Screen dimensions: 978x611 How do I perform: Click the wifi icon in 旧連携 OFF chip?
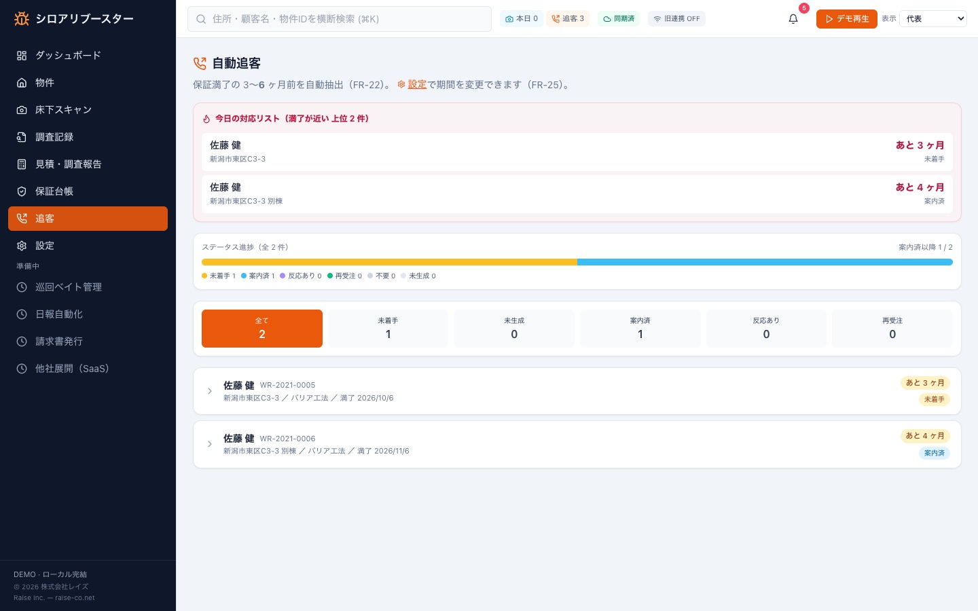(657, 19)
